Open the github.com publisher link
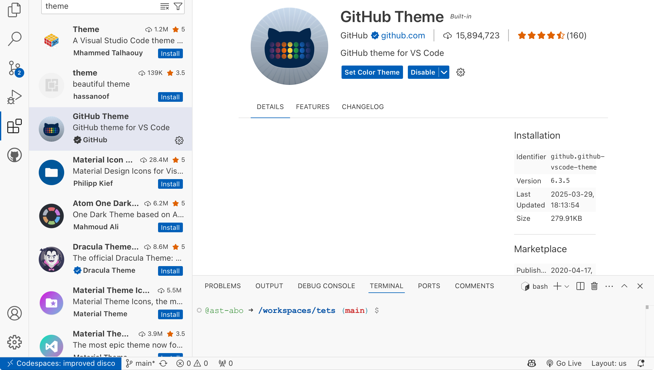The image size is (654, 370). [403, 36]
